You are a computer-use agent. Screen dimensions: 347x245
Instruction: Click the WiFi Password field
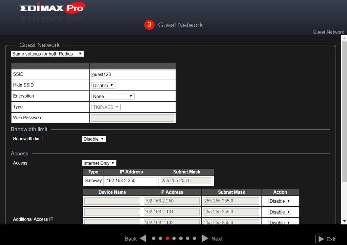click(133, 118)
